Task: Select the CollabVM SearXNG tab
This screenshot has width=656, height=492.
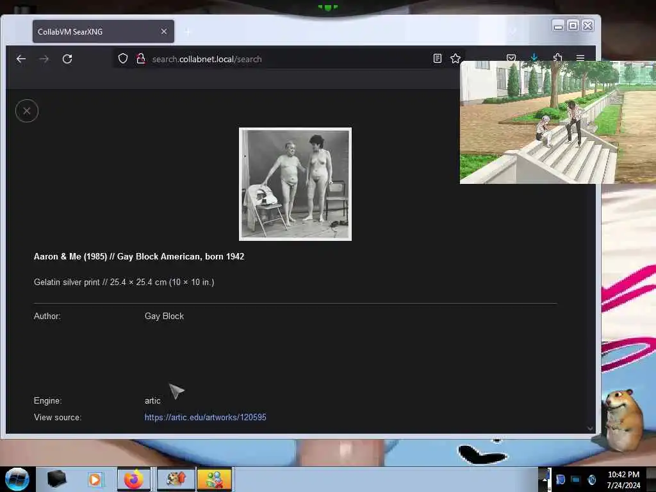Action: (x=103, y=31)
